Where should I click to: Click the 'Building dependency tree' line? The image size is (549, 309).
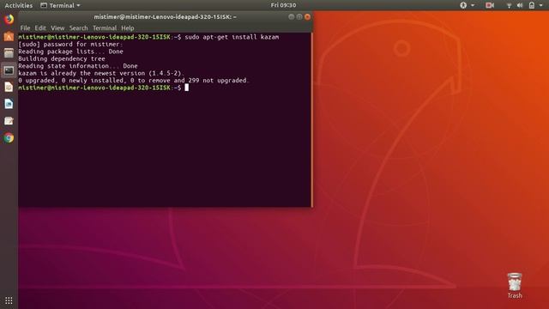(62, 59)
